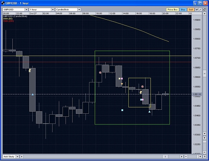Click the blue up-triangle below the 18:00 candle
The width and height of the screenshot is (209, 161).
pyautogui.click(x=149, y=111)
